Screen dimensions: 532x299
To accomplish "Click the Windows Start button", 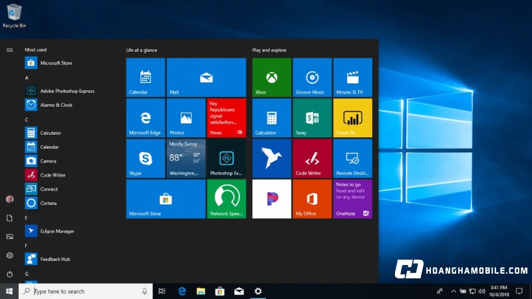I will click(x=9, y=291).
